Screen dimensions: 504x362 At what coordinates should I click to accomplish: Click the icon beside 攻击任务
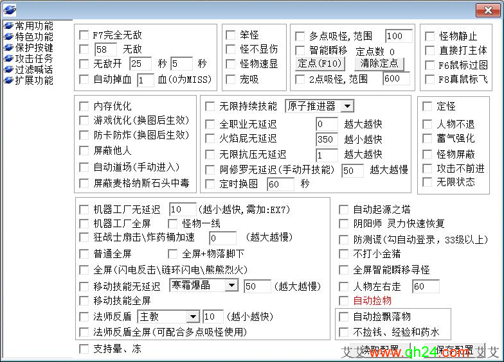[x=8, y=59]
